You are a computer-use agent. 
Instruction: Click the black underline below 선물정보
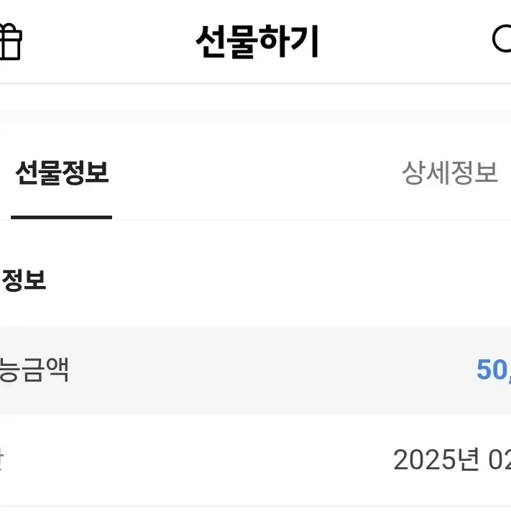click(x=61, y=217)
